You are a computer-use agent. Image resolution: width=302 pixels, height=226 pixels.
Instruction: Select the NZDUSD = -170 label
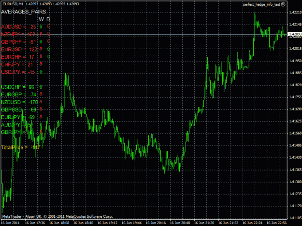pos(19,102)
